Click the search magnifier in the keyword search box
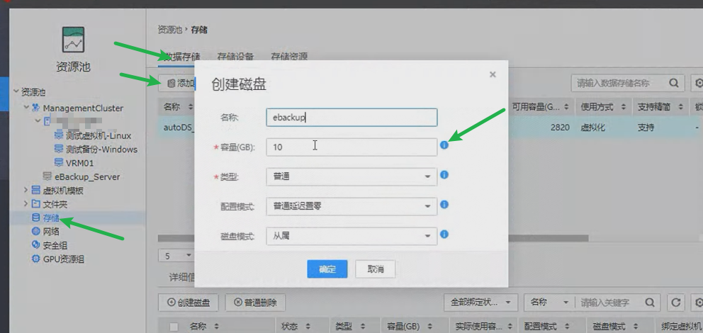 click(651, 303)
